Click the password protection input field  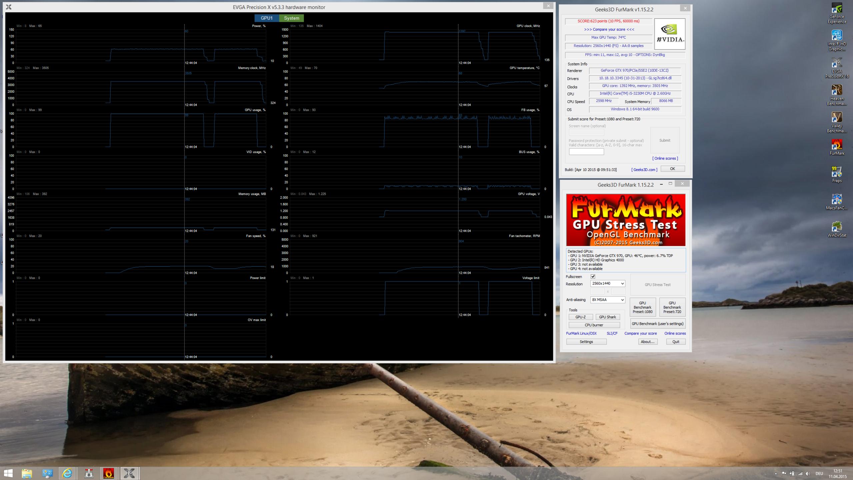pyautogui.click(x=586, y=152)
